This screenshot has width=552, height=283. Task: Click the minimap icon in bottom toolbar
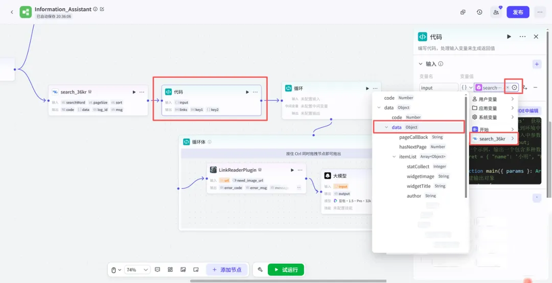tap(196, 270)
